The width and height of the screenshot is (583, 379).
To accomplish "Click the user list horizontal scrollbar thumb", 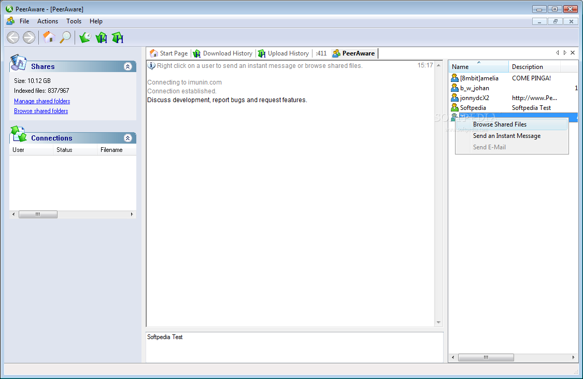I will 486,357.
